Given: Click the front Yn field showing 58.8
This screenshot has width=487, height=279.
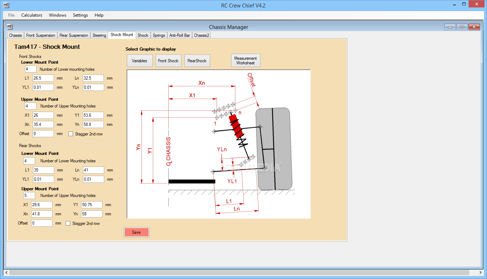Looking at the screenshot, I should [93, 124].
